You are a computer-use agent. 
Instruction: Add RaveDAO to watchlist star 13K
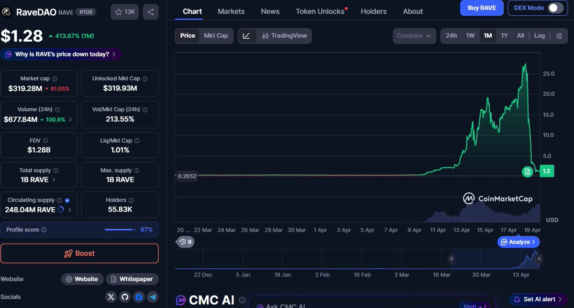pos(124,12)
